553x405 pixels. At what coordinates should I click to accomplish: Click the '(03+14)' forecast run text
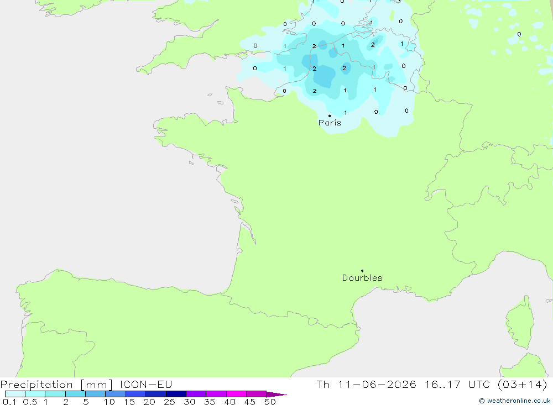click(x=523, y=385)
